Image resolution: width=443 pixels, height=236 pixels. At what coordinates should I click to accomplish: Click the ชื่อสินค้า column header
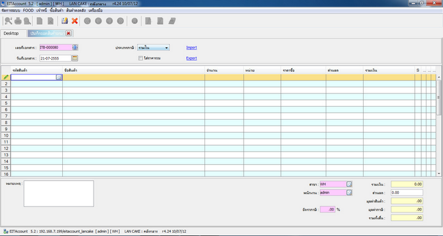click(134, 70)
